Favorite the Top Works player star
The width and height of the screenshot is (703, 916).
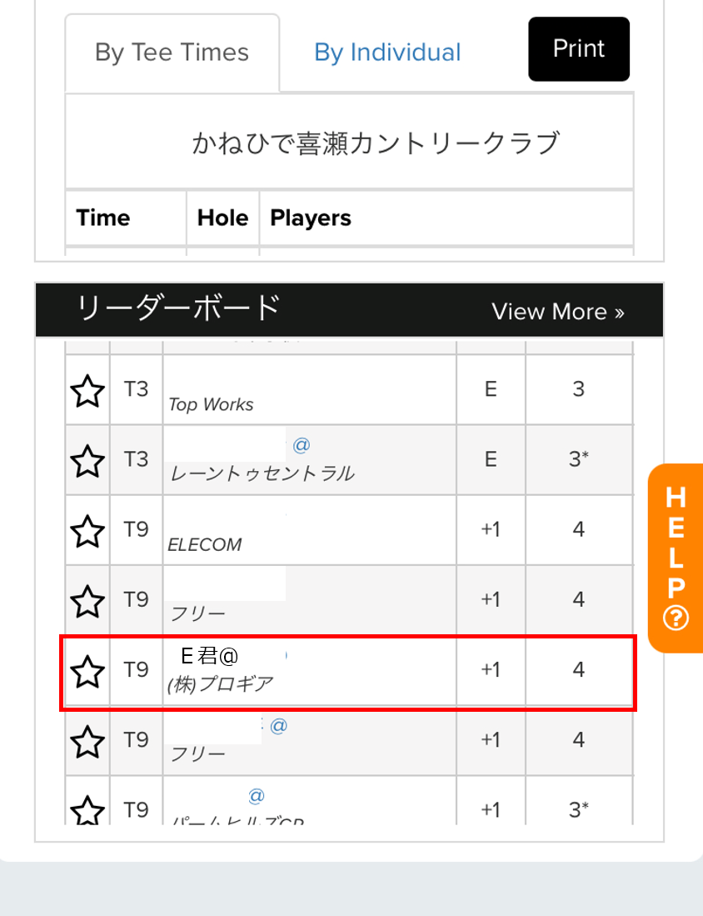tap(87, 390)
